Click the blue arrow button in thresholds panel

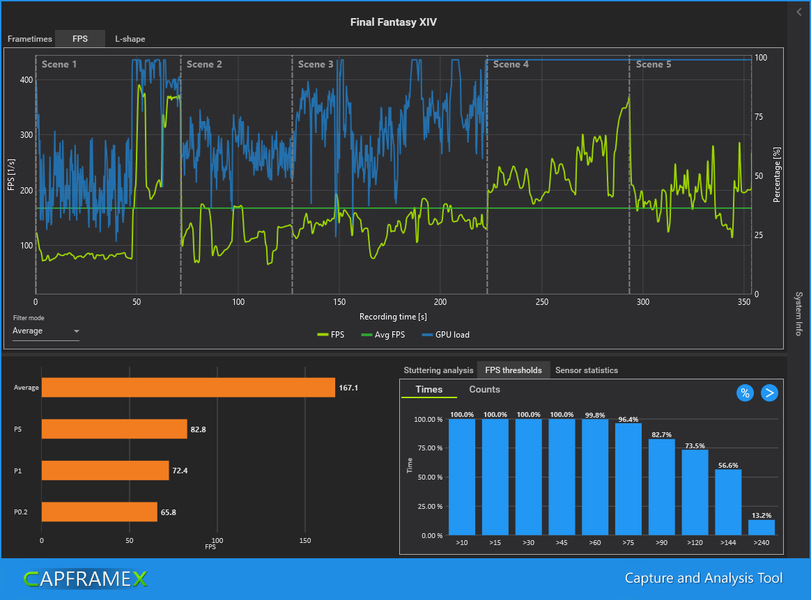tap(769, 393)
